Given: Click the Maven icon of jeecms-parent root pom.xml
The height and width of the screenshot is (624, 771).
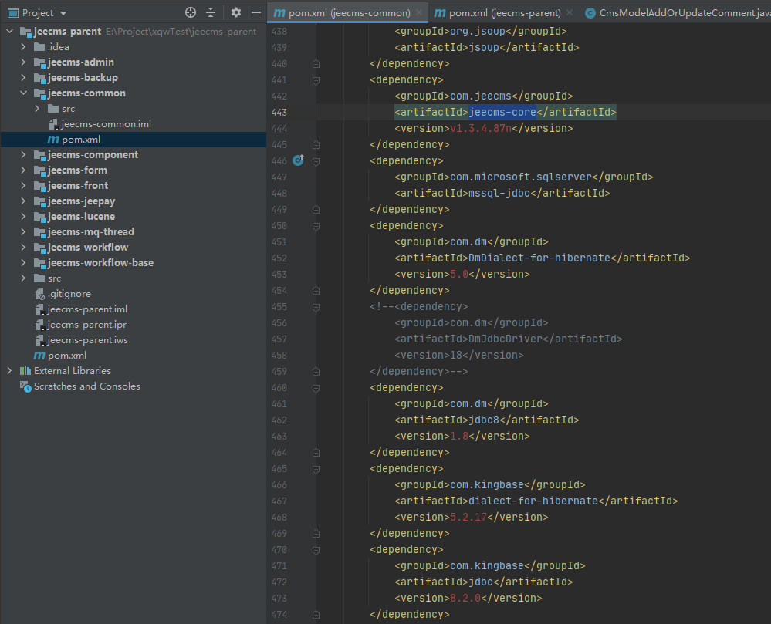Looking at the screenshot, I should 39,356.
